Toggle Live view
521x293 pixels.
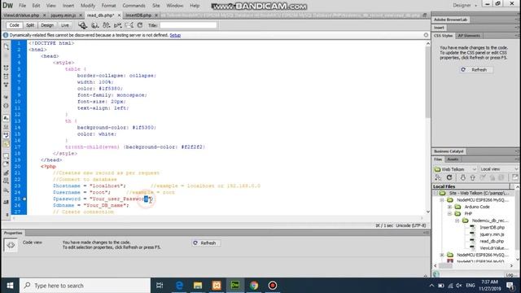(65, 25)
